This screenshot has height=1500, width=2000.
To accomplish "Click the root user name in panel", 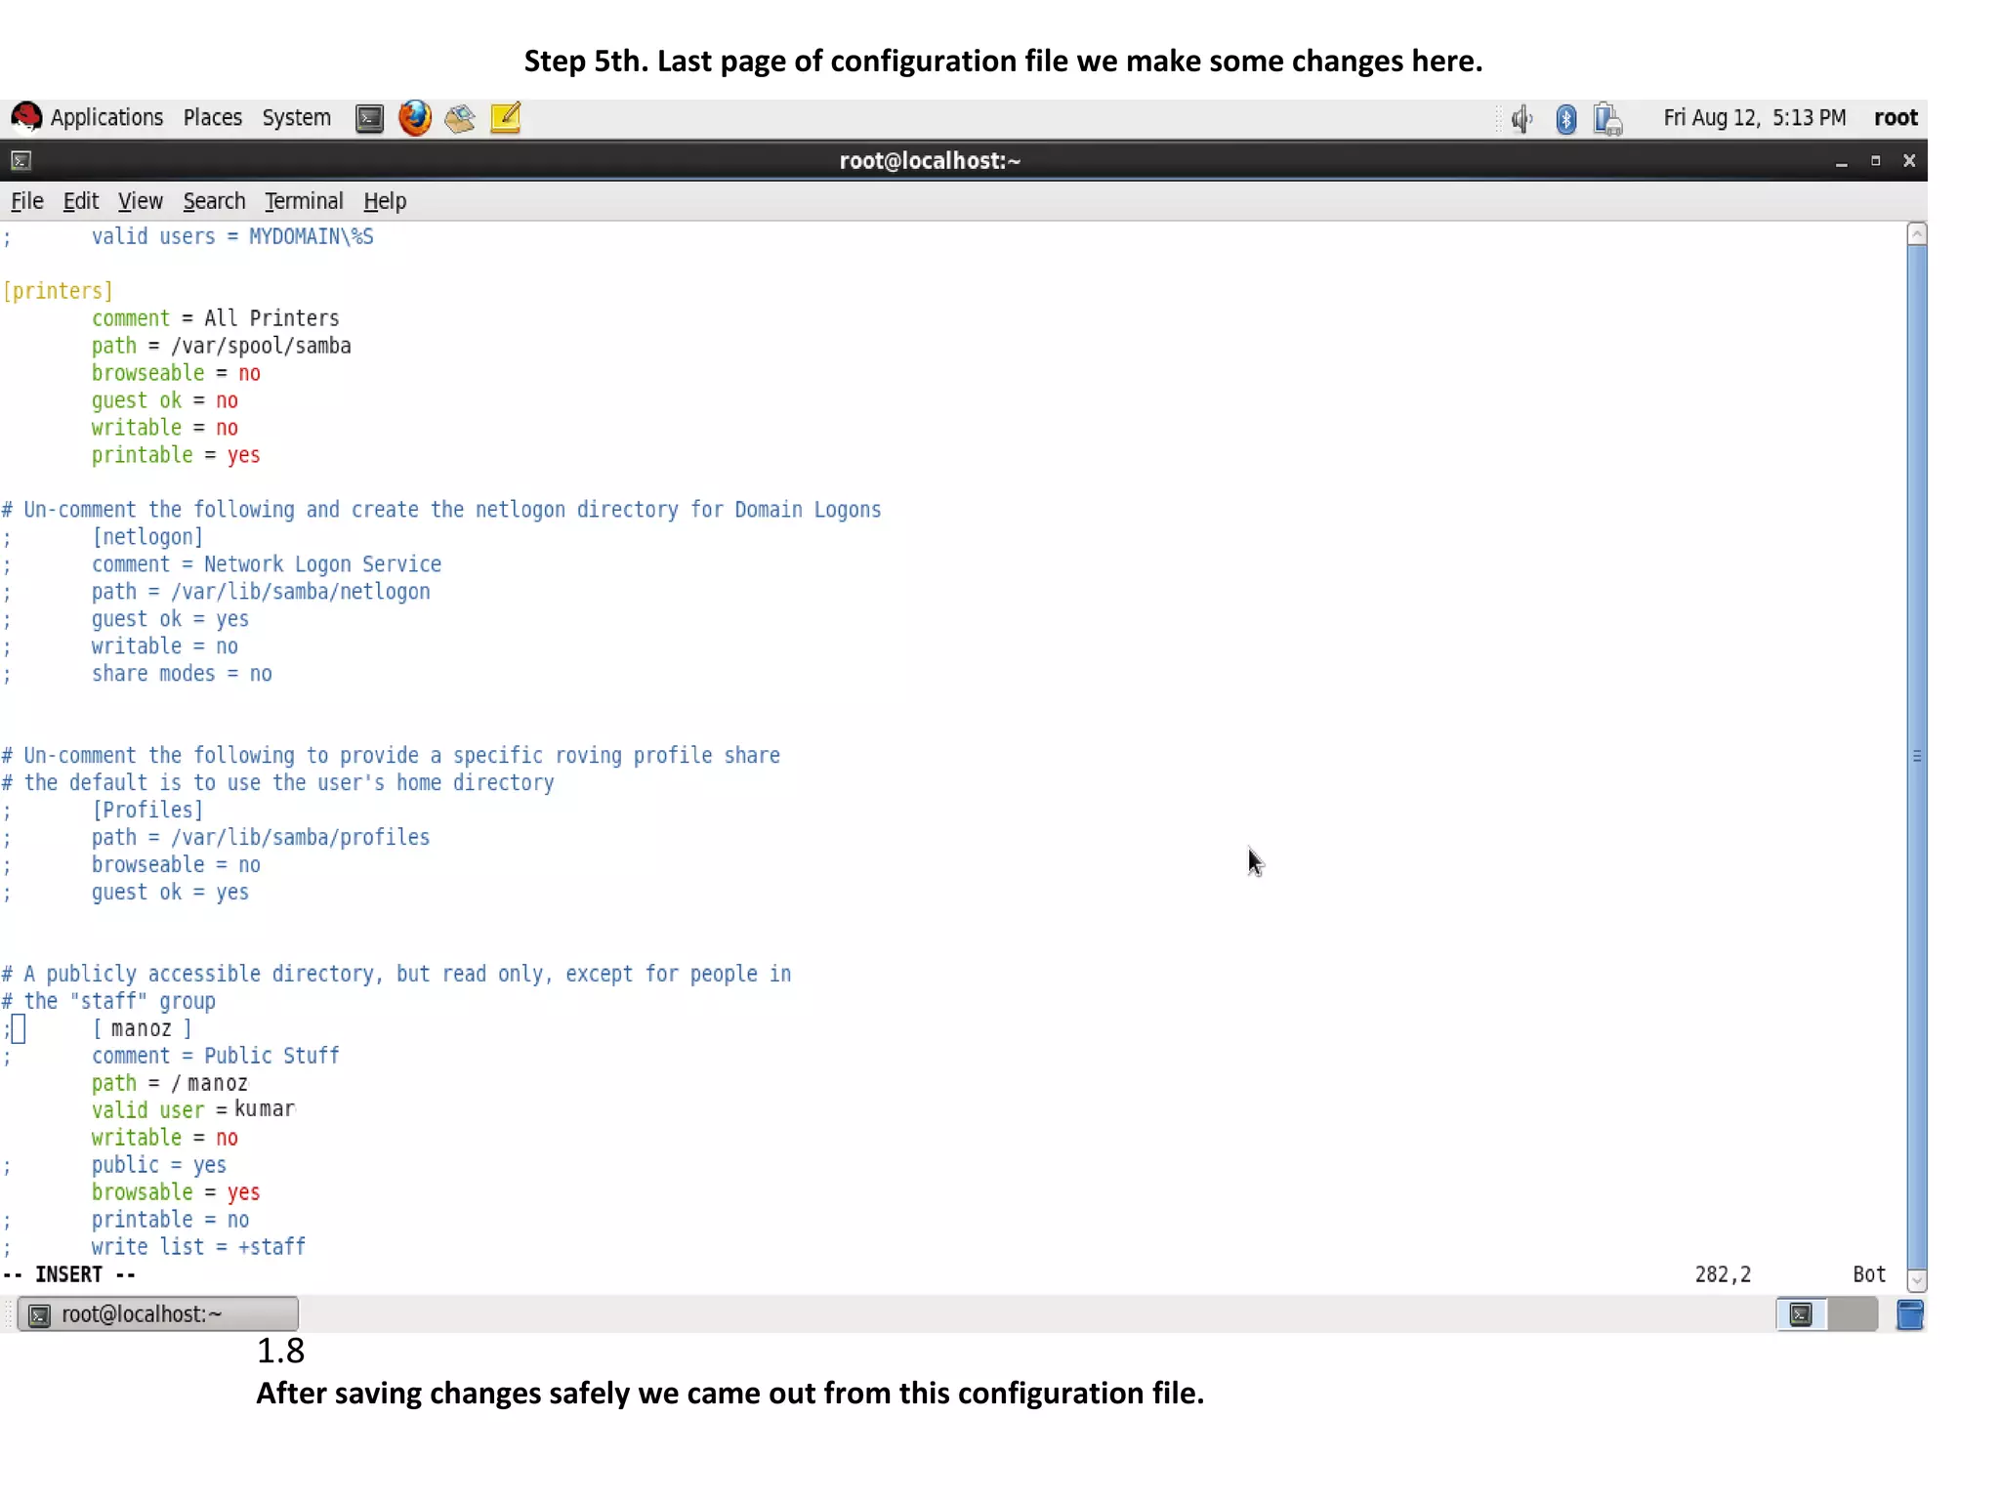I will pos(1896,118).
